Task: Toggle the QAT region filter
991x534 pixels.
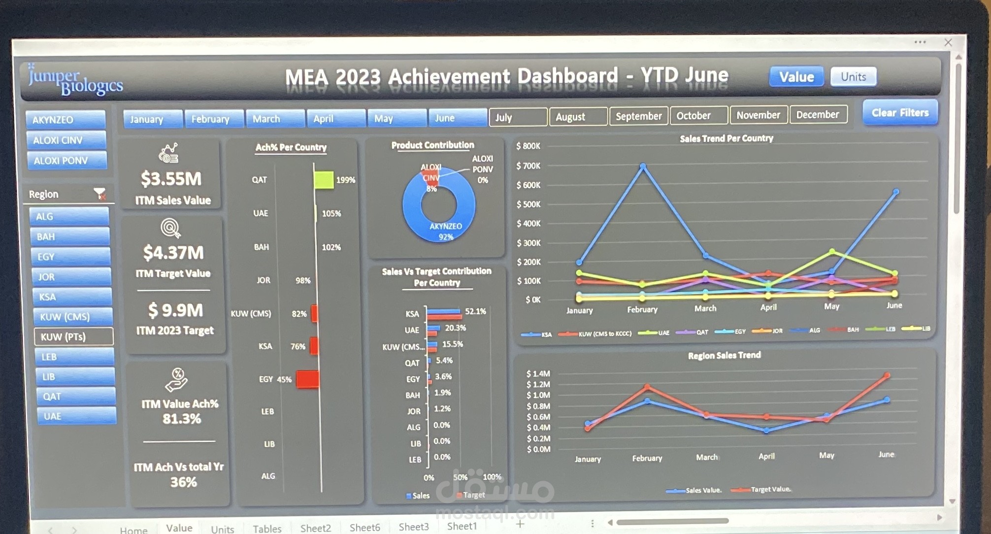Action: pyautogui.click(x=76, y=397)
